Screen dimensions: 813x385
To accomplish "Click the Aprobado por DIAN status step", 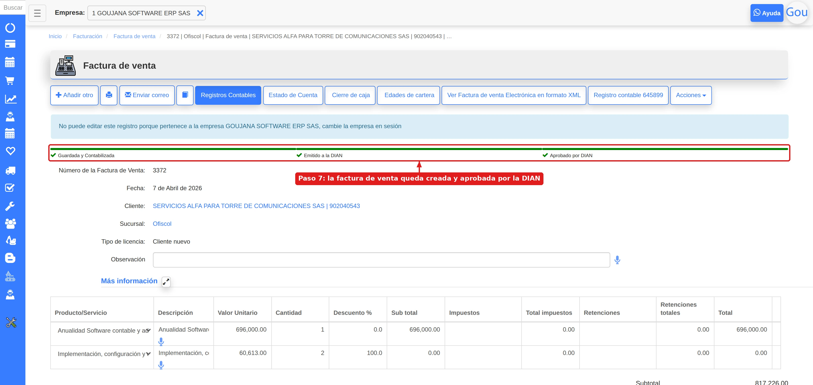I will pos(568,155).
